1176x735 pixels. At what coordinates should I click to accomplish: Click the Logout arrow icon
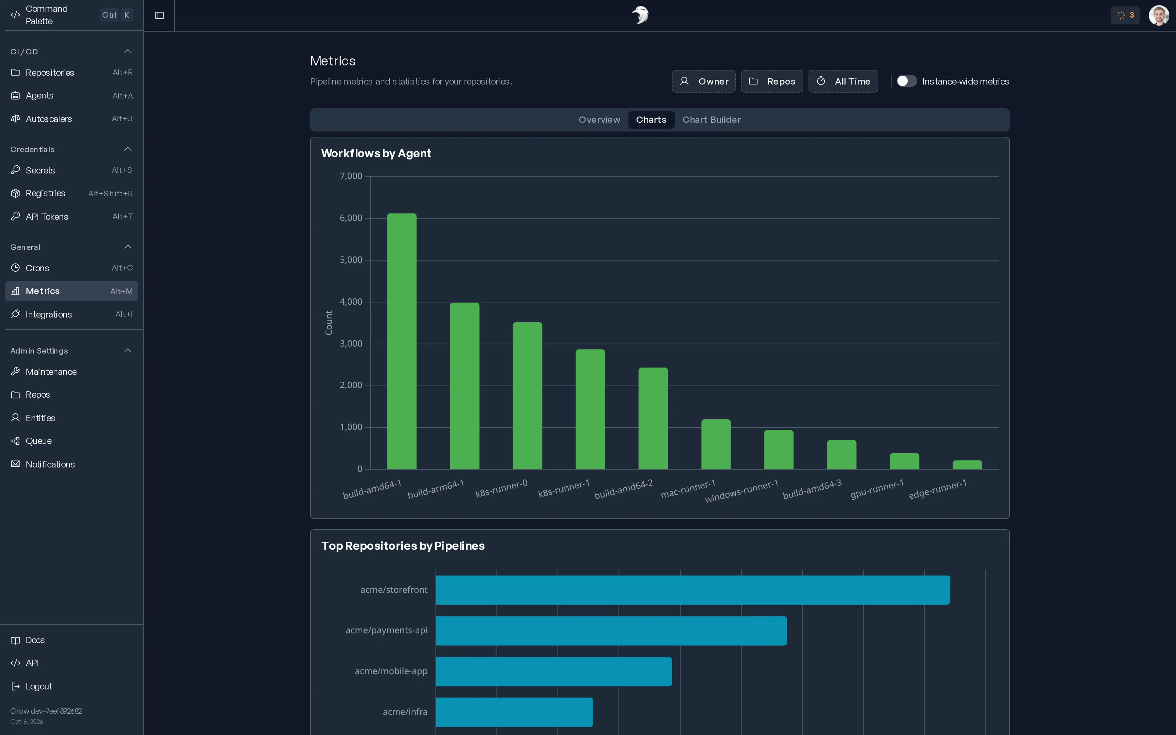point(15,686)
